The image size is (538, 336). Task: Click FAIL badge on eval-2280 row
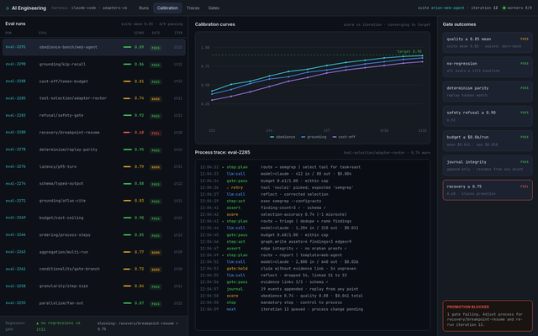click(156, 133)
